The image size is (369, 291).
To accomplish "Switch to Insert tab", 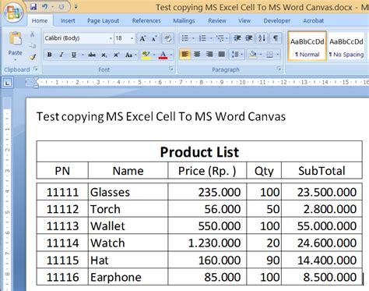I will point(68,21).
